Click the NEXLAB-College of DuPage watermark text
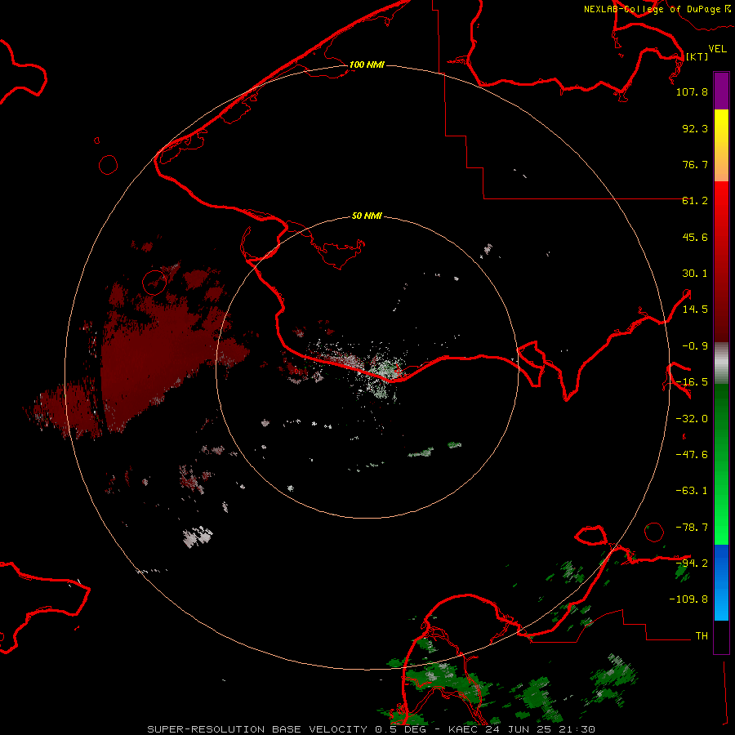735x735 pixels. 656,9
